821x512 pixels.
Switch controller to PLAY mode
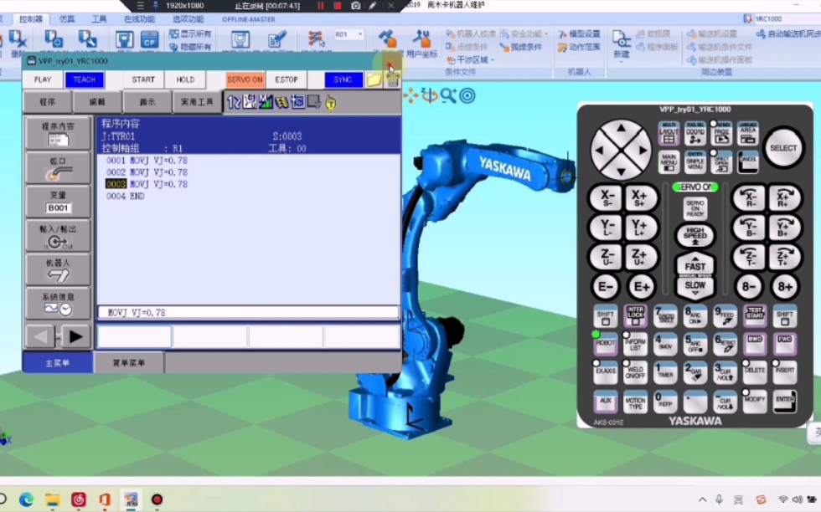click(x=43, y=79)
